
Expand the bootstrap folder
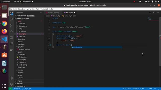tap(21, 39)
